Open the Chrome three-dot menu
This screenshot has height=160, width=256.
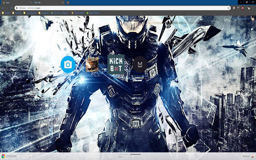tap(253, 8)
